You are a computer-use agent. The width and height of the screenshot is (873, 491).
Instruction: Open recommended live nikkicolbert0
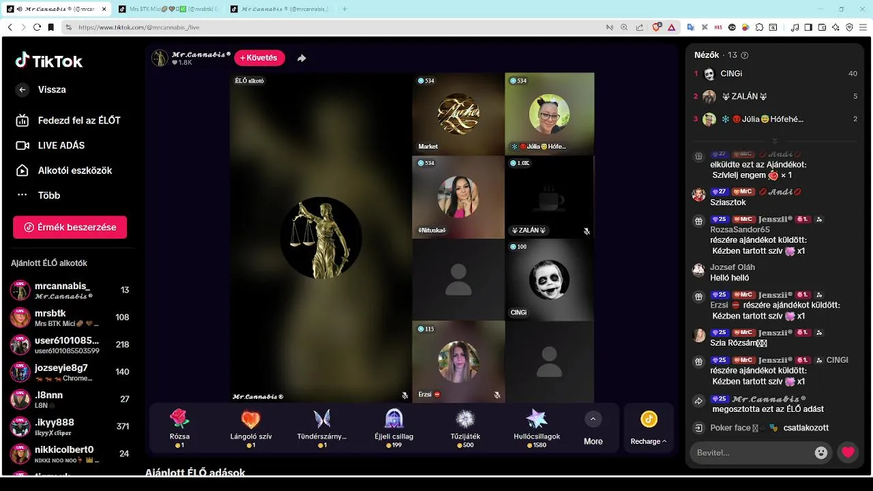[70, 453]
